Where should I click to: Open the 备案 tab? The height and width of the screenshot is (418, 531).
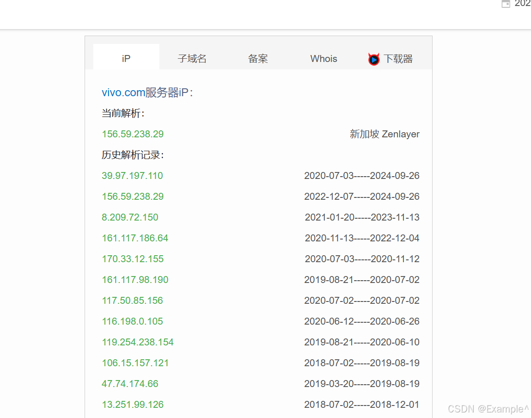pos(258,59)
